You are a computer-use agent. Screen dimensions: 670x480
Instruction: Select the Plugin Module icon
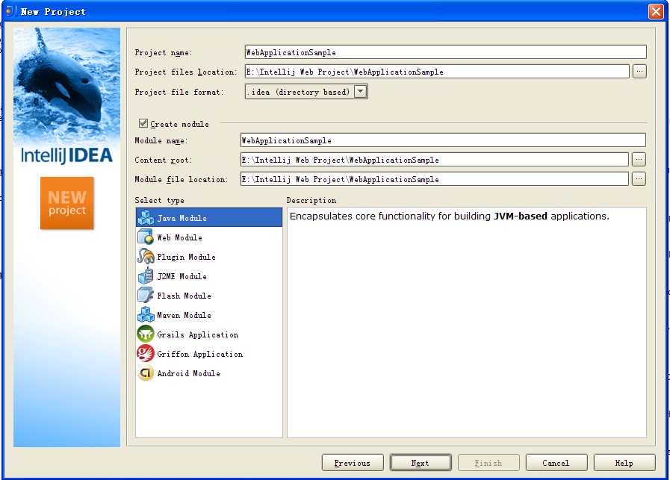[x=146, y=256]
